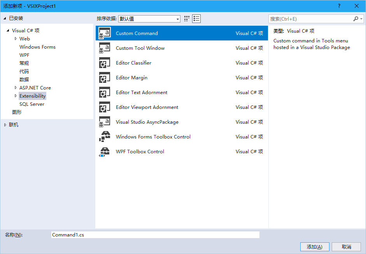Expand the Web tree node
The image size is (366, 254).
point(16,39)
